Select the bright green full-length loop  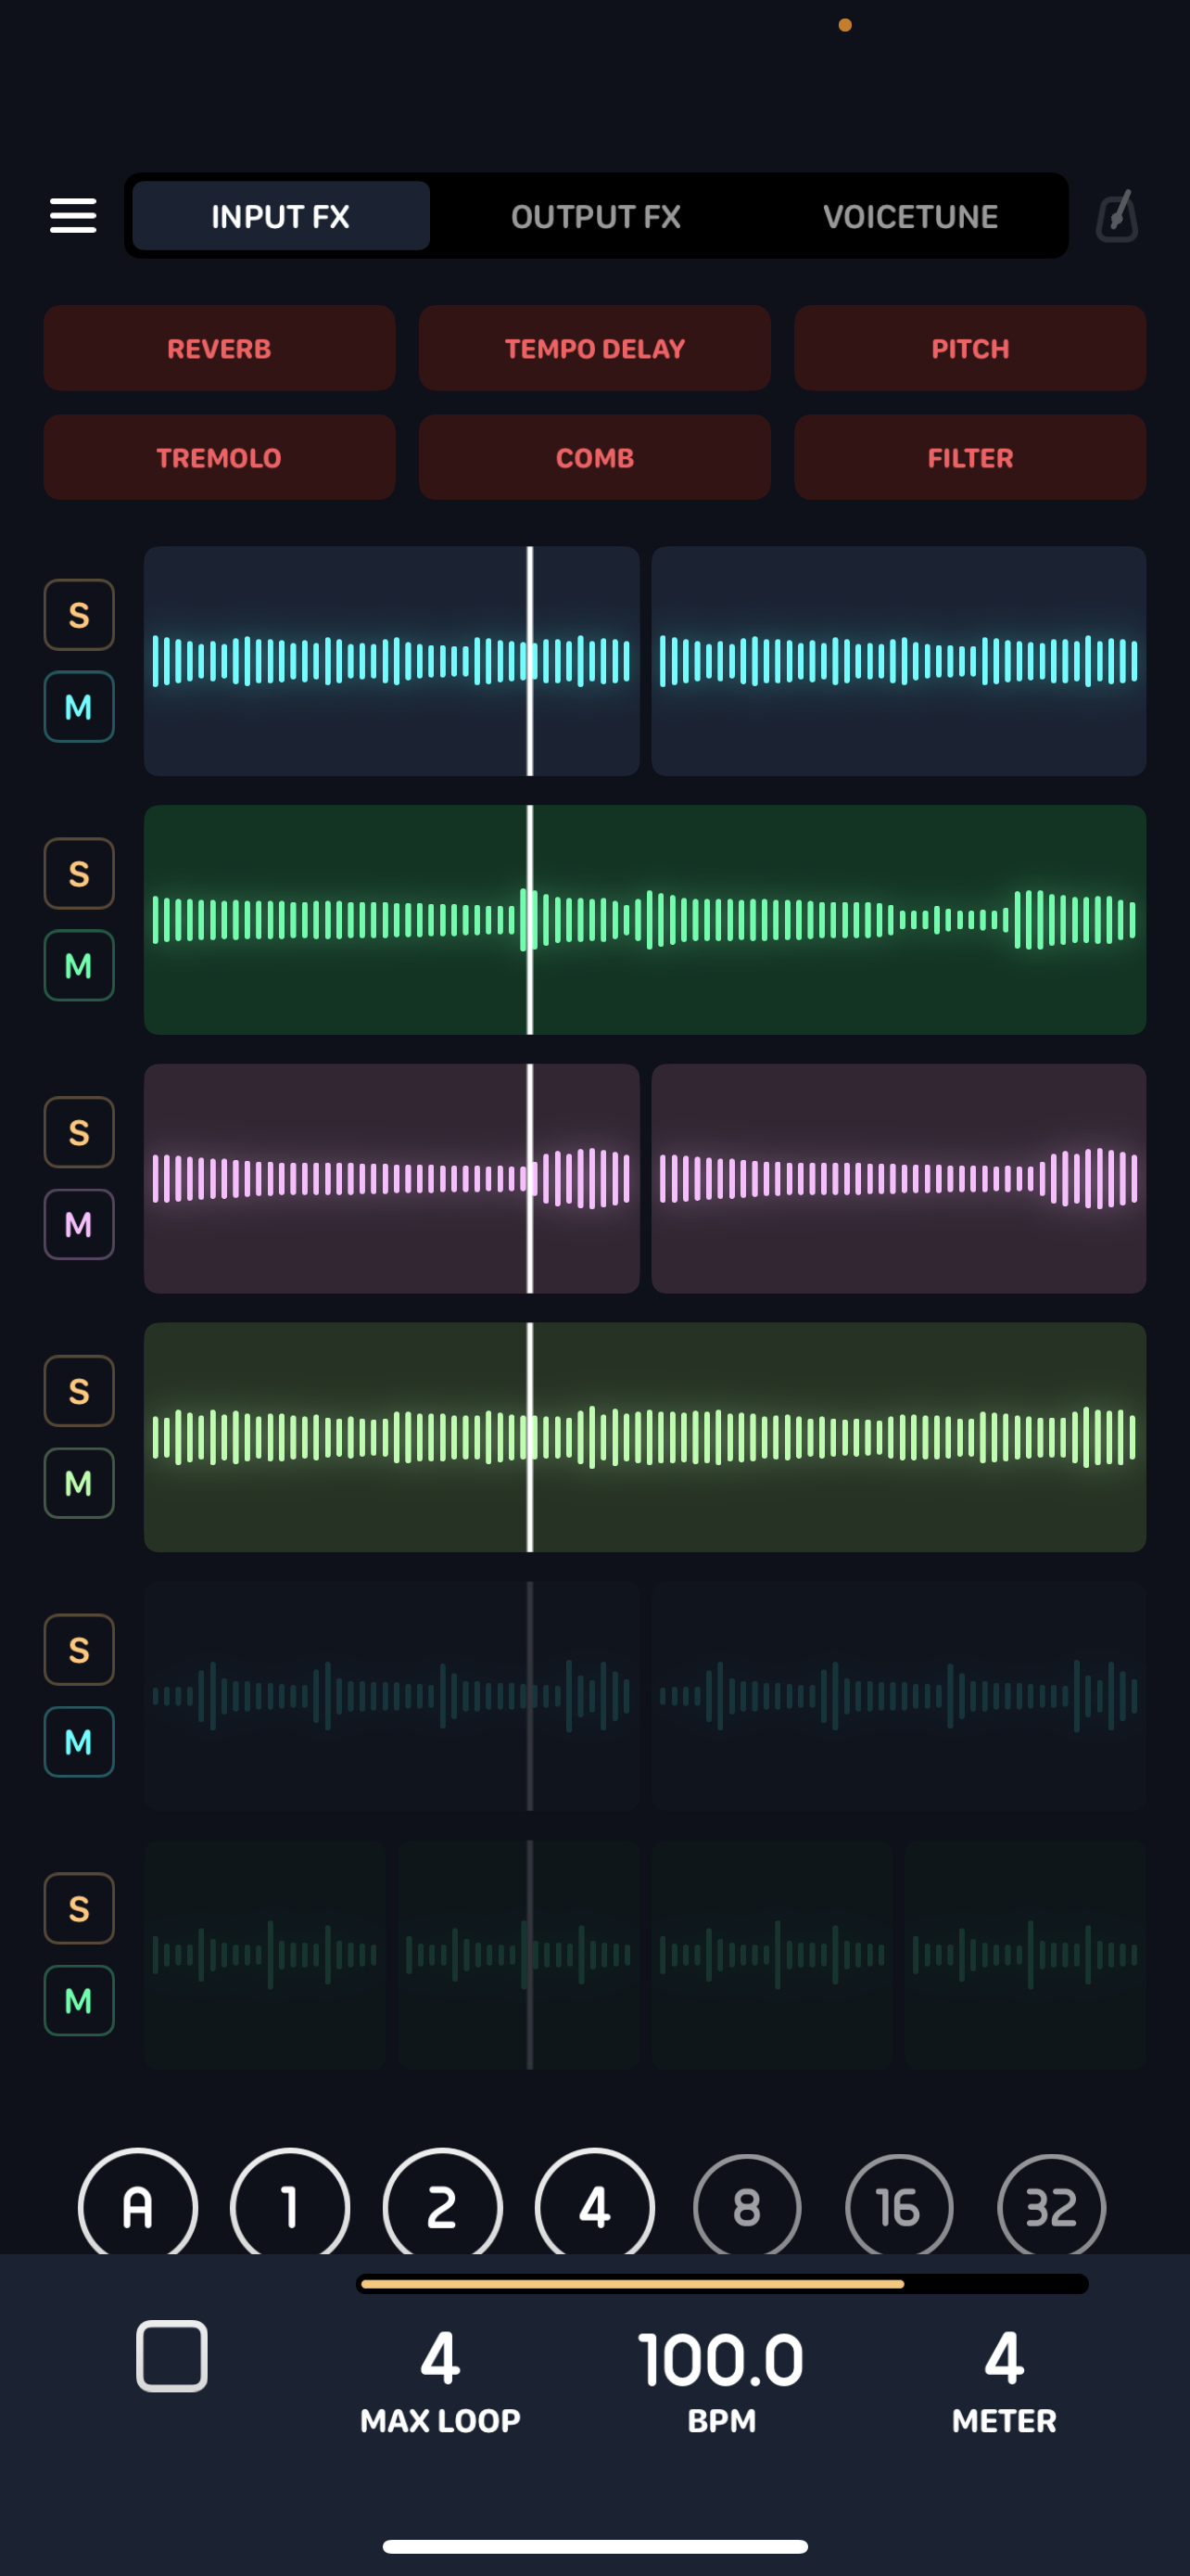644,920
